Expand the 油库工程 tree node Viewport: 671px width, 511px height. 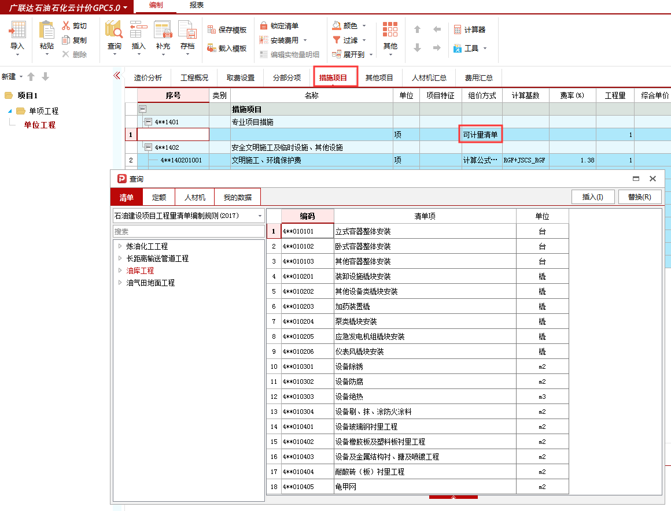[x=119, y=271]
